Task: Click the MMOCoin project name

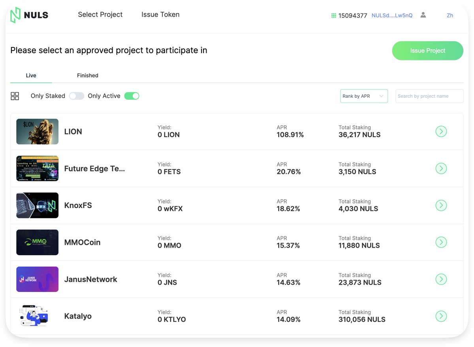Action: tap(82, 243)
